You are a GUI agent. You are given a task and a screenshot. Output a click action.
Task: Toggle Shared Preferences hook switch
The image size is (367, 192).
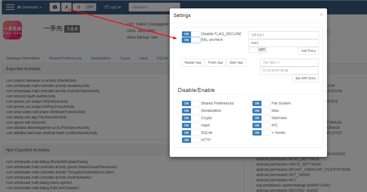coord(191,103)
